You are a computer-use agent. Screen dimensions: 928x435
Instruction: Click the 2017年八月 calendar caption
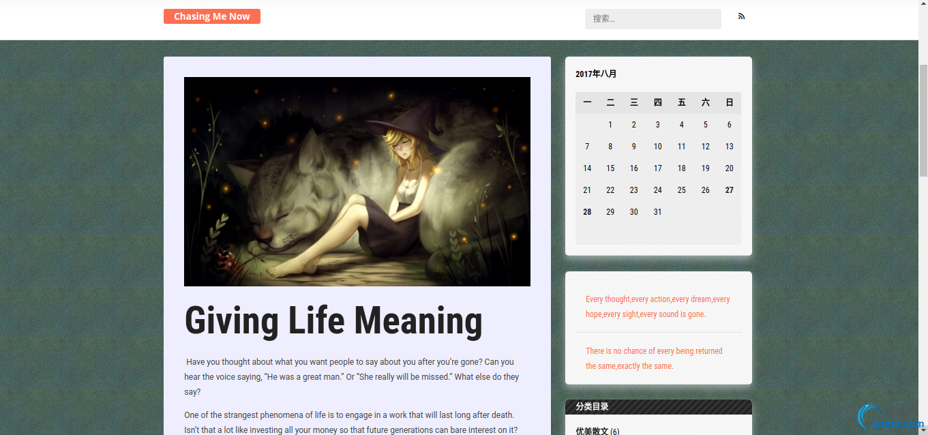[x=596, y=74]
